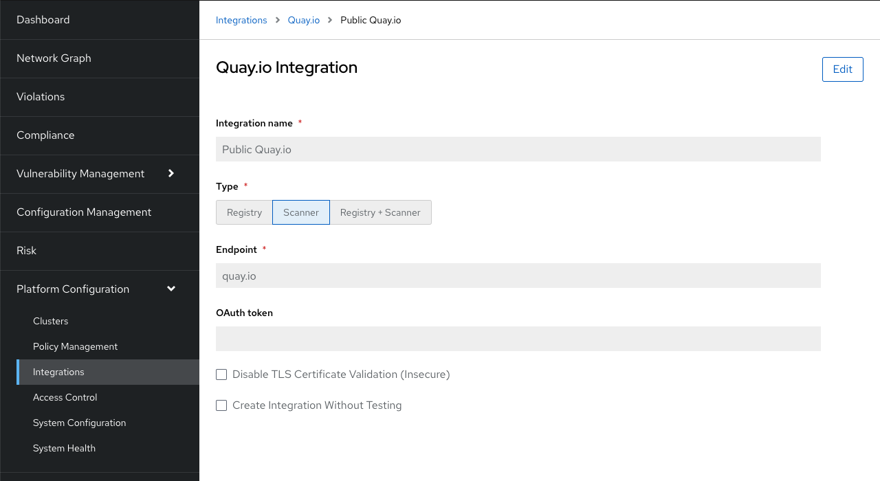
Task: Follow the Integrations breadcrumb link
Action: point(241,20)
